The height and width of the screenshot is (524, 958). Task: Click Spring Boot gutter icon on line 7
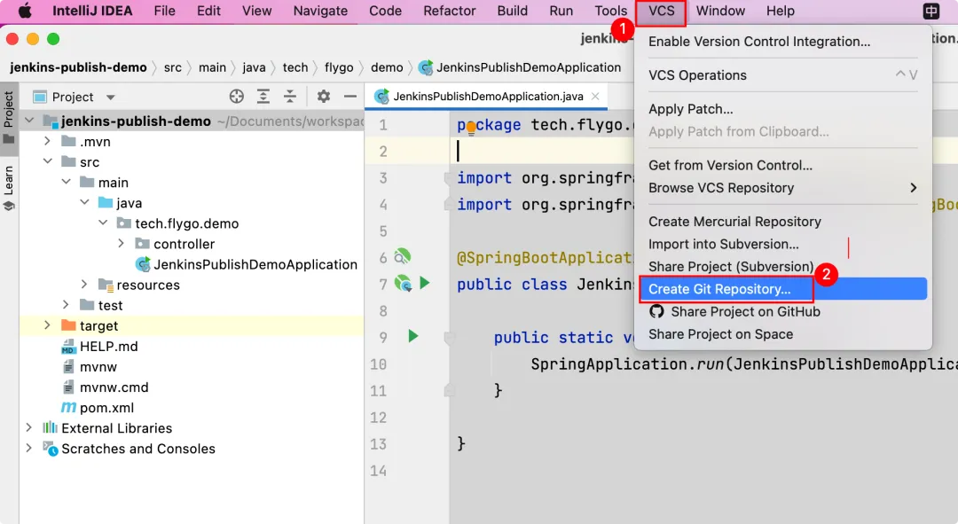click(403, 283)
